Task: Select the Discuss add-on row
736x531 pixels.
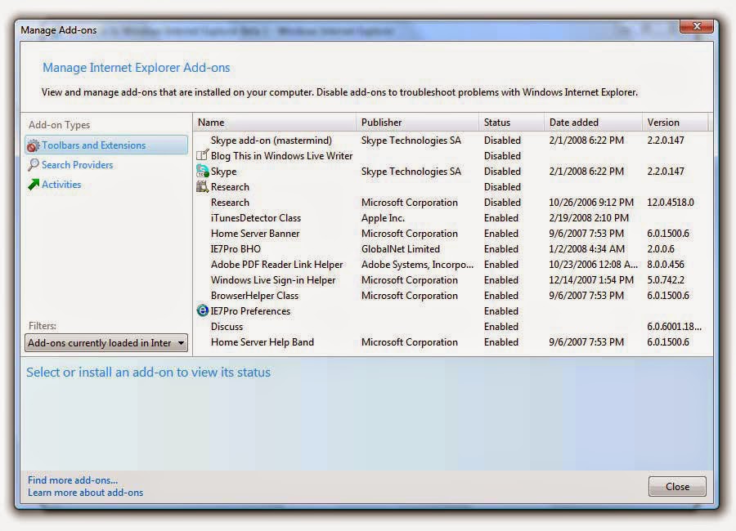Action: 451,326
